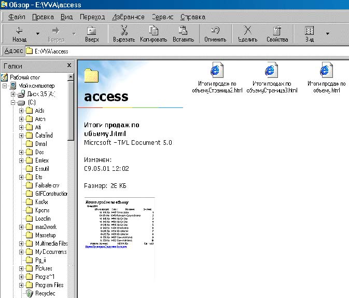Click the Отменить (Undo) toolbar icon

coord(215,31)
